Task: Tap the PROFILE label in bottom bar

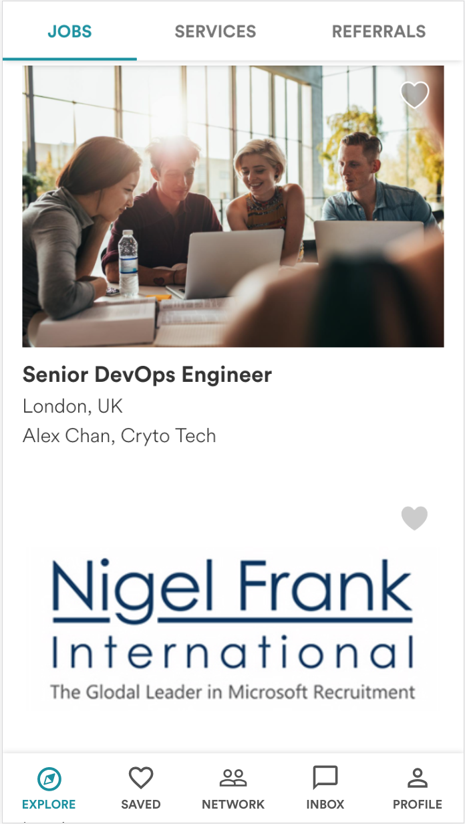Action: tap(418, 805)
